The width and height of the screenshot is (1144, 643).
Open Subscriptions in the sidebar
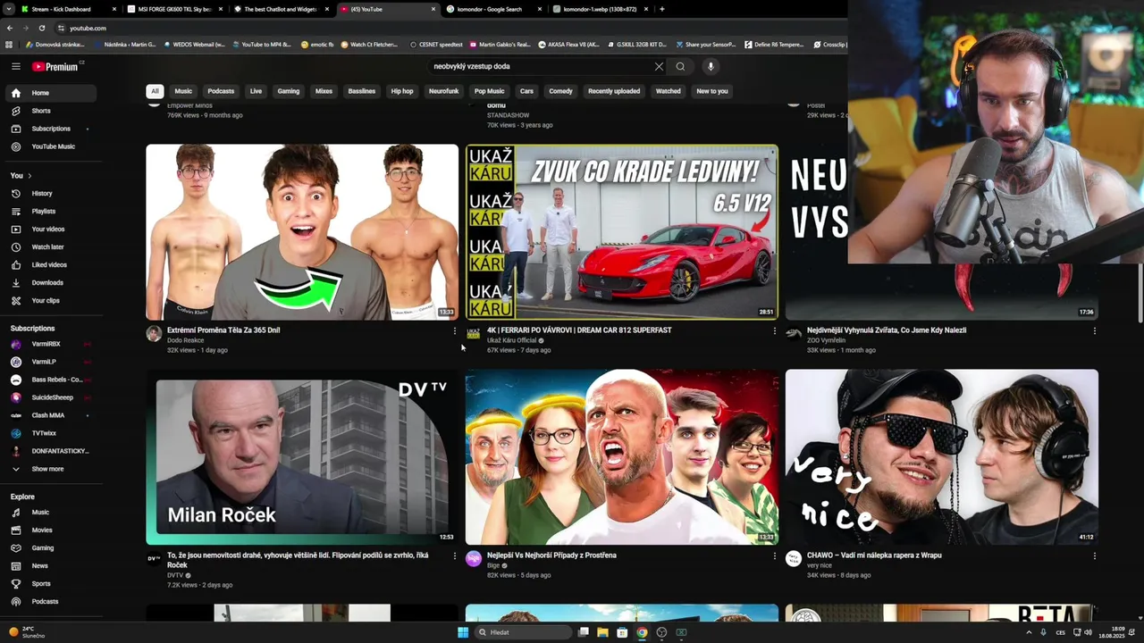pos(50,129)
